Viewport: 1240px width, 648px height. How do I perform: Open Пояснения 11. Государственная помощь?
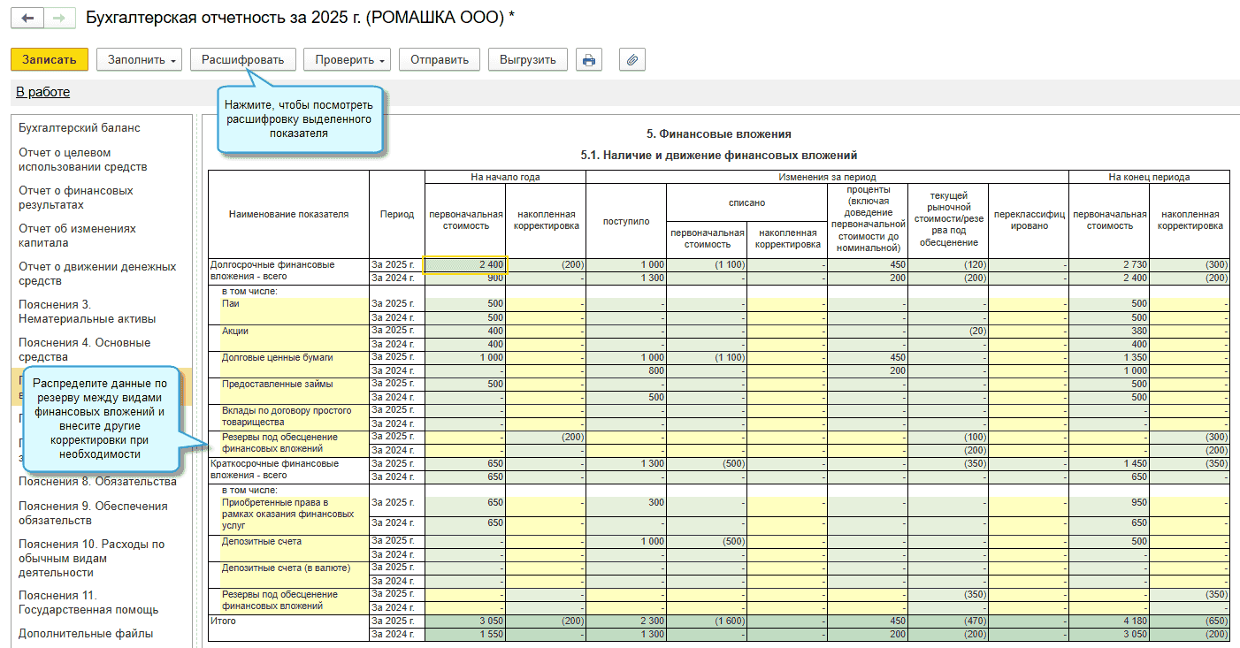pyautogui.click(x=88, y=602)
